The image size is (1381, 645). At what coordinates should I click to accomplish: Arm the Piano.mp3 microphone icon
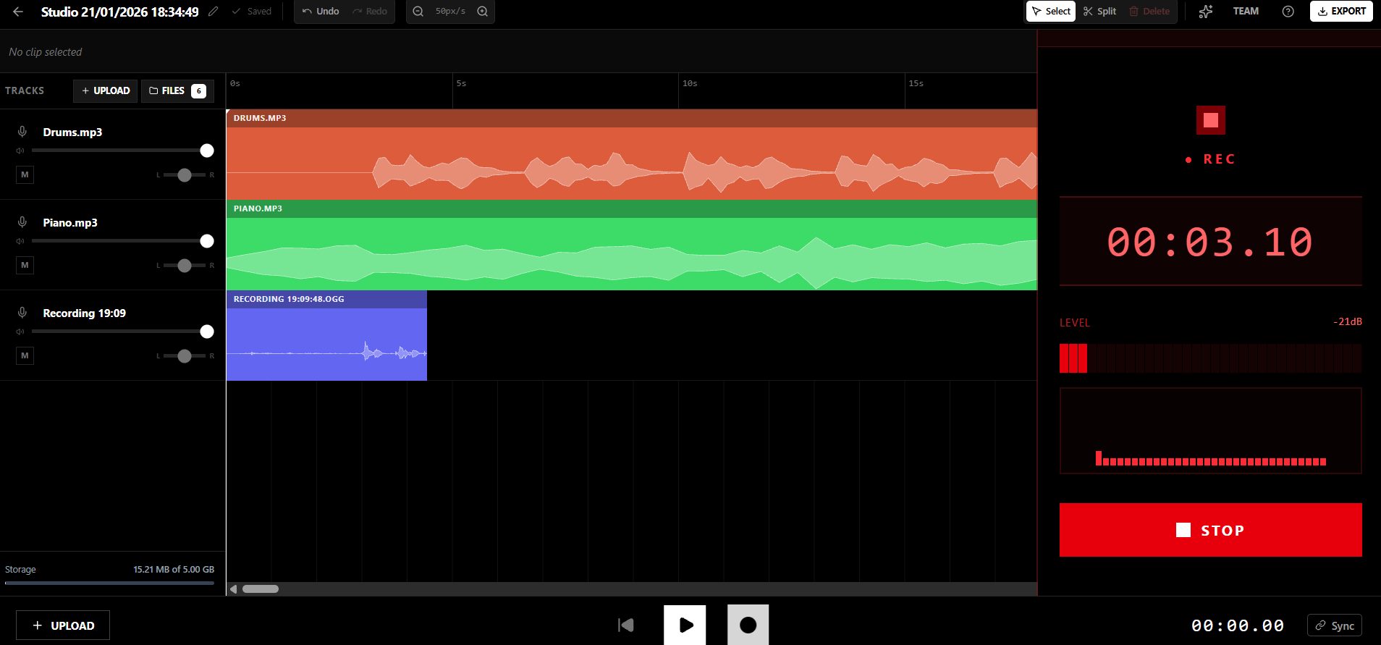(22, 222)
